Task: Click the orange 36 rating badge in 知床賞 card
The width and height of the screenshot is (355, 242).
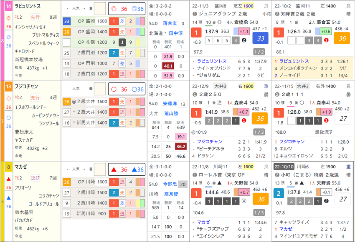Action: [342, 38]
